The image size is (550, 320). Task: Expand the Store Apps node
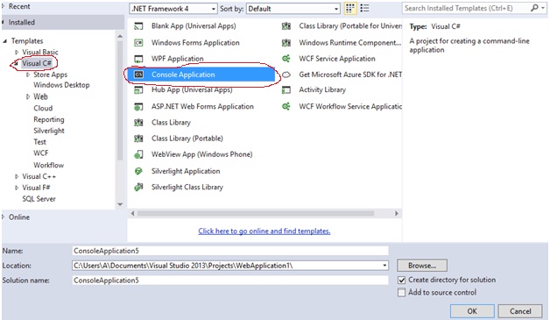coord(28,75)
